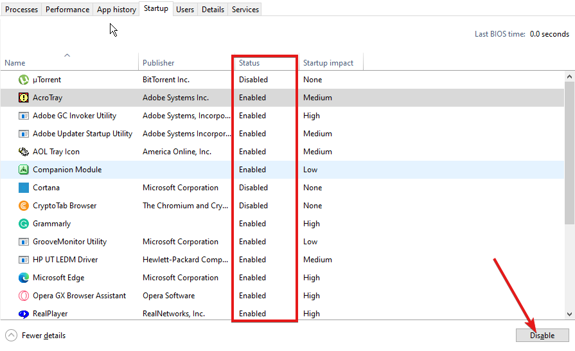The width and height of the screenshot is (575, 351).
Task: Select the AcroTray warning icon
Action: [24, 98]
